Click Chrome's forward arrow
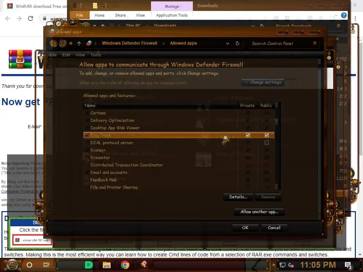Viewport: 363px width, 272px height. pyautogui.click(x=19, y=18)
